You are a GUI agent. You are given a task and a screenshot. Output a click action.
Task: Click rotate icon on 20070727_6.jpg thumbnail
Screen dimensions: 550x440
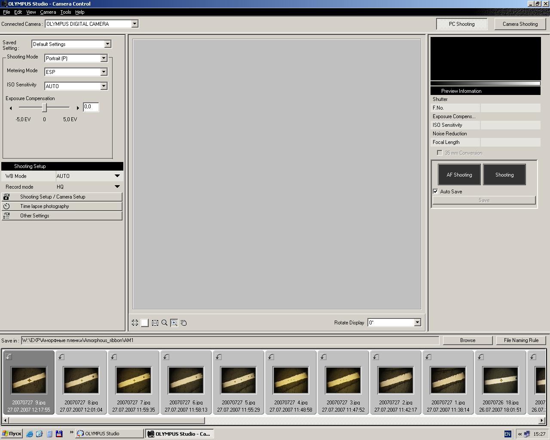166,357
